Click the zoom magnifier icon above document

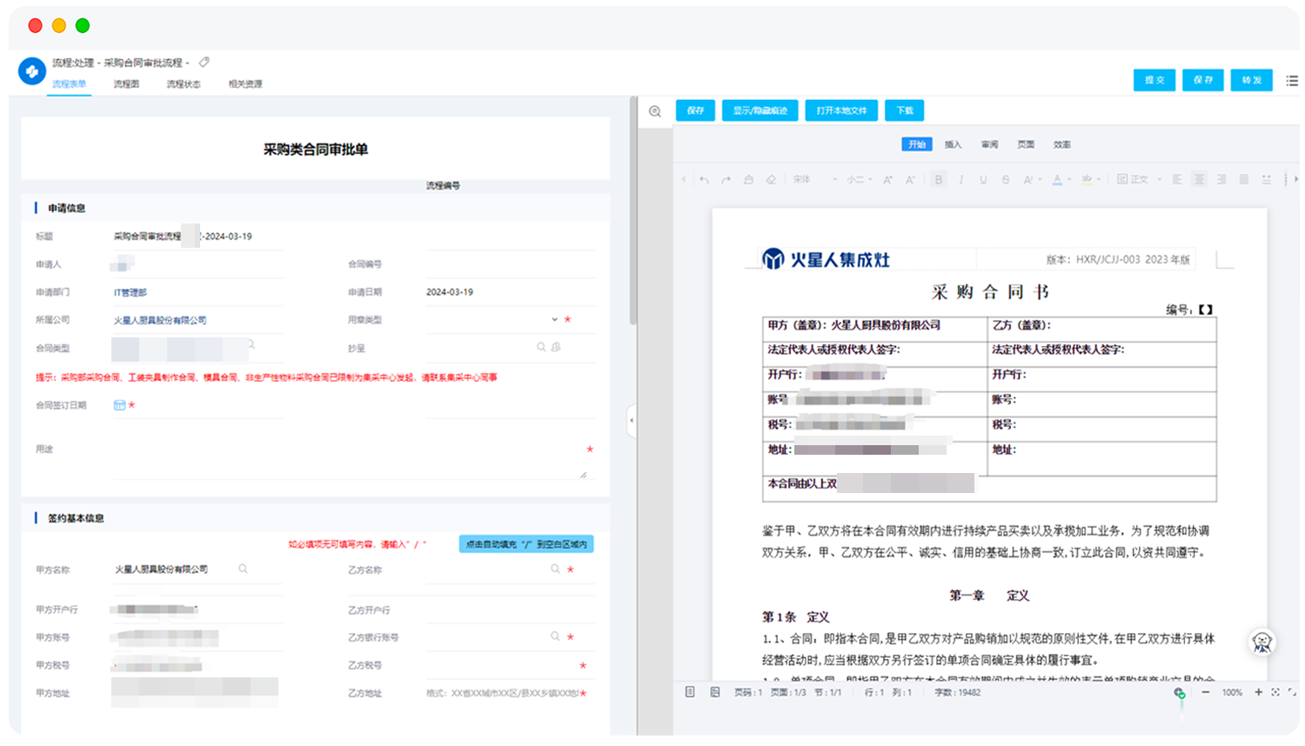[x=655, y=111]
